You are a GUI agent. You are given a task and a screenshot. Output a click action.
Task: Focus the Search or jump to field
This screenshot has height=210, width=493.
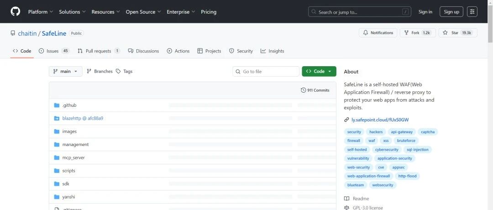pyautogui.click(x=360, y=12)
